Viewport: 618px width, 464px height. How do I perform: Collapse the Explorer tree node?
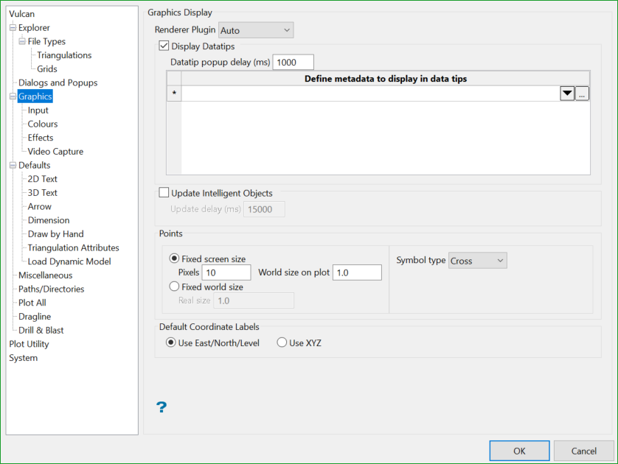pyautogui.click(x=13, y=28)
